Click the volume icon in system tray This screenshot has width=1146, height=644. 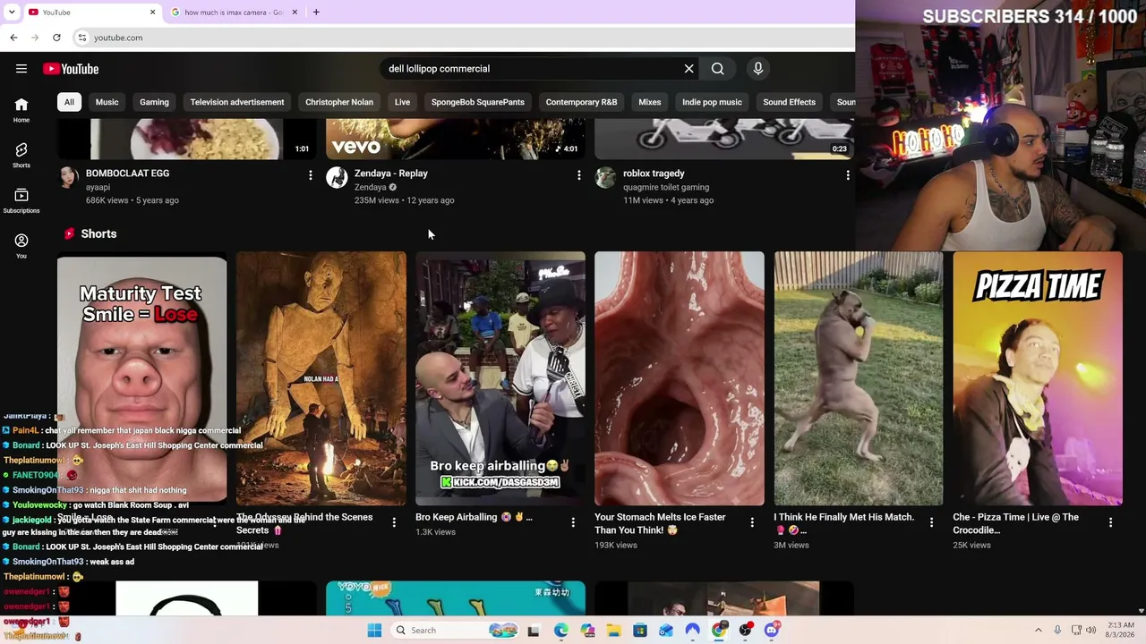1090,631
